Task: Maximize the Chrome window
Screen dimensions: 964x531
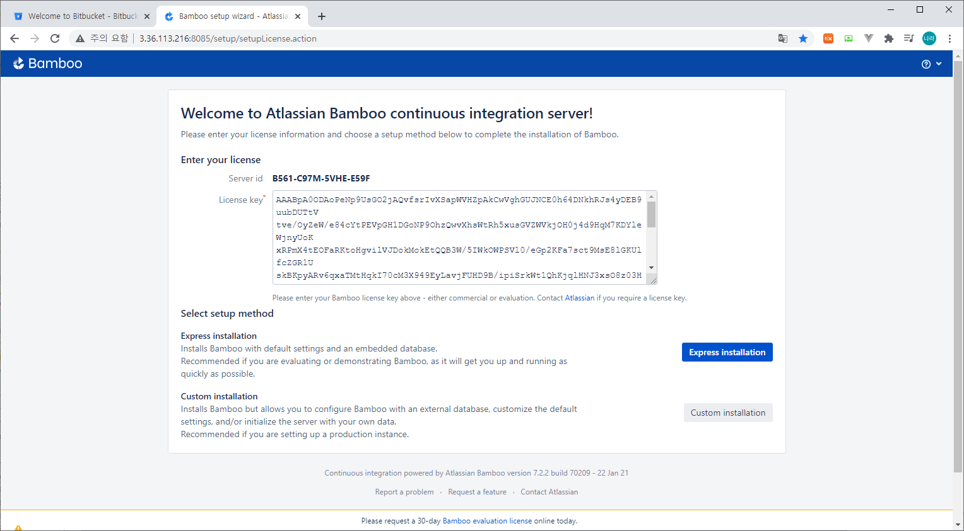Action: pyautogui.click(x=920, y=9)
